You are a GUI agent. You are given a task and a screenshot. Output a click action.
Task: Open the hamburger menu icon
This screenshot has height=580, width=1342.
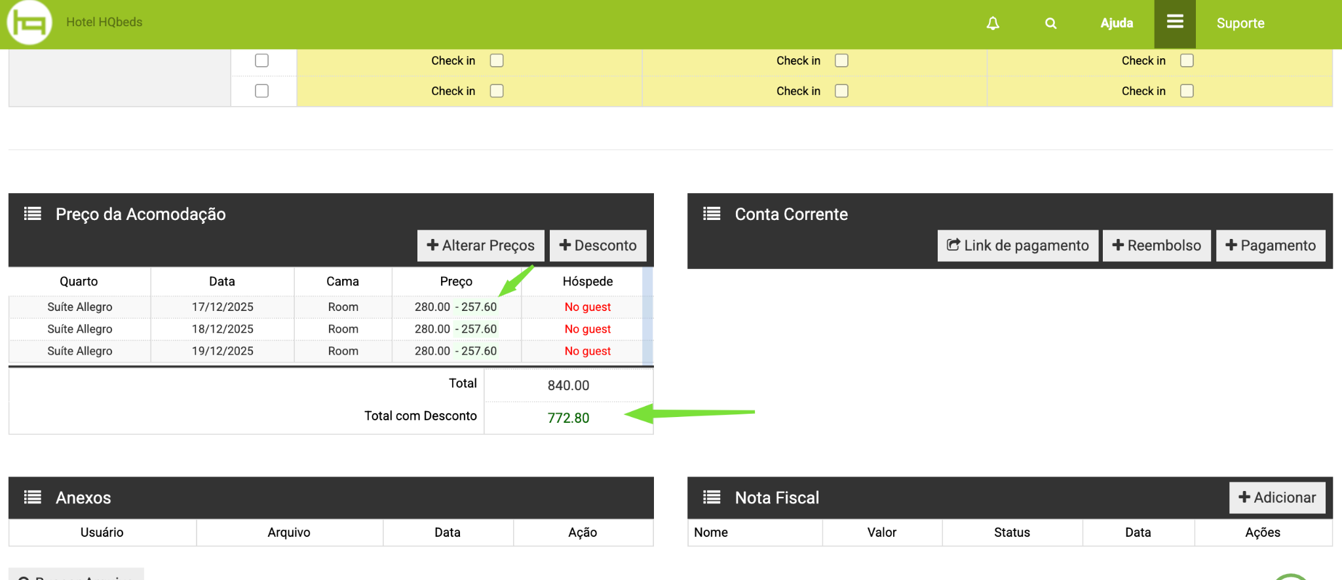point(1174,22)
